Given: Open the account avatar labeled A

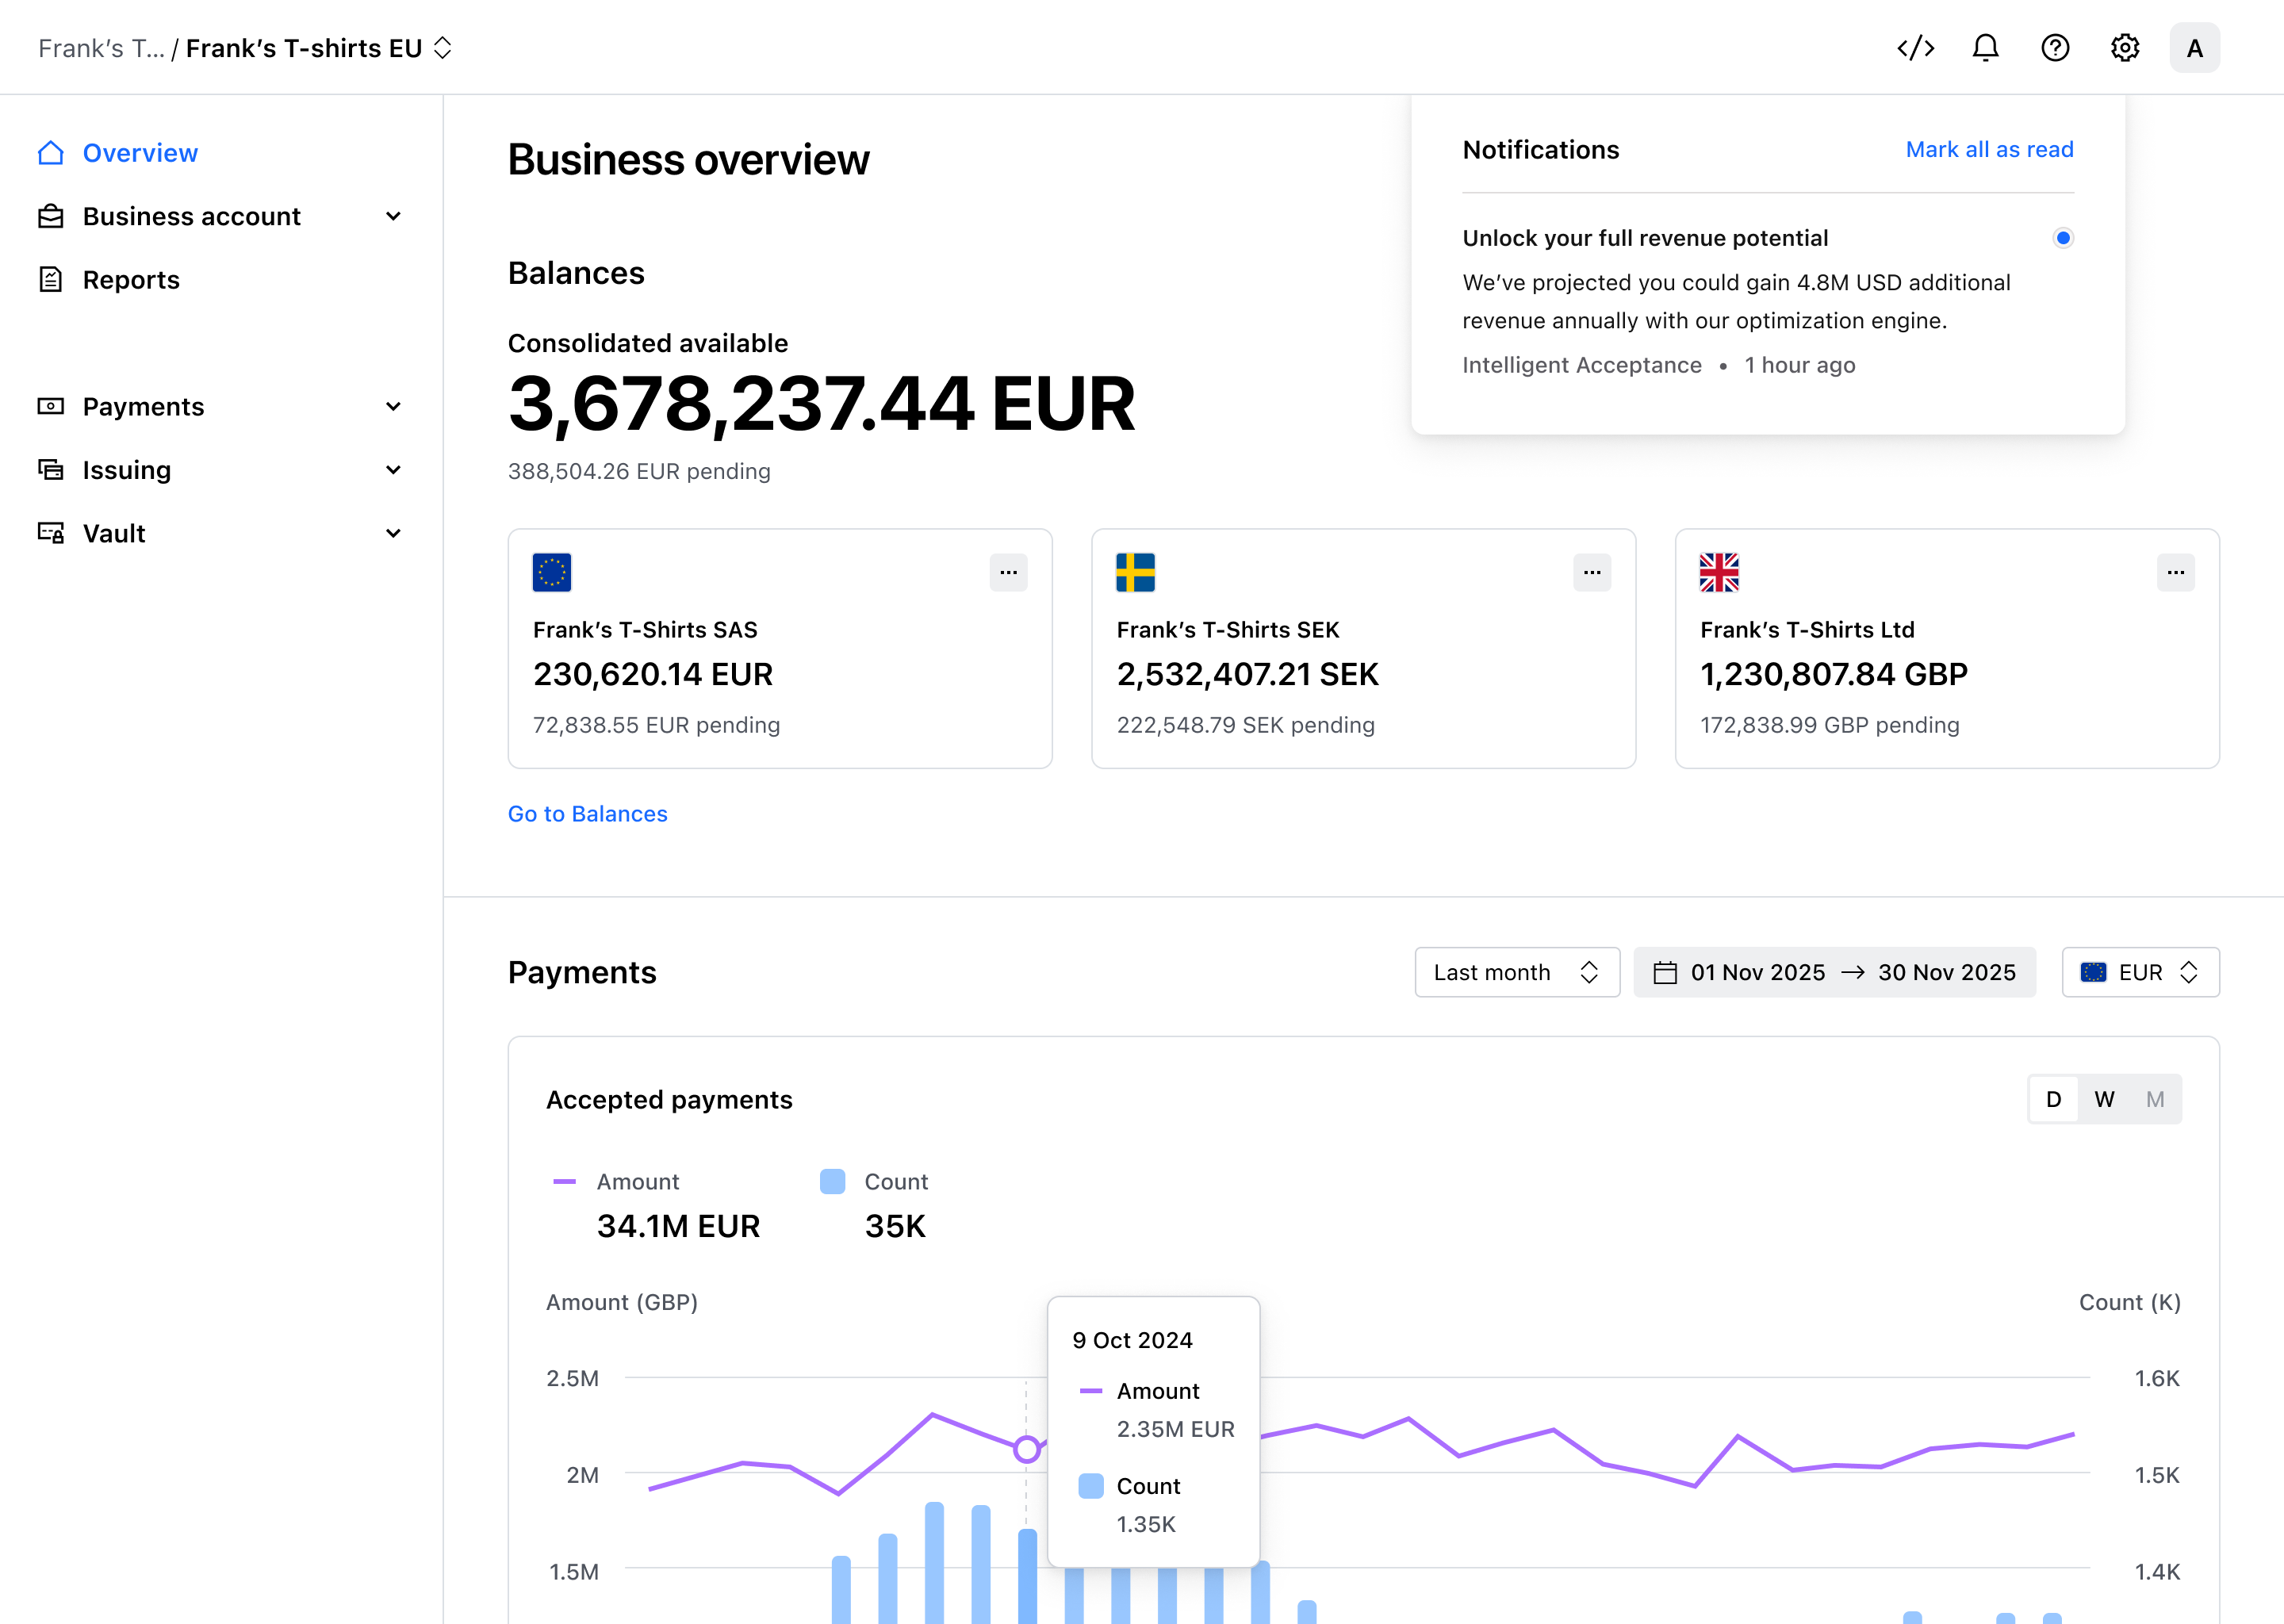Looking at the screenshot, I should point(2195,48).
